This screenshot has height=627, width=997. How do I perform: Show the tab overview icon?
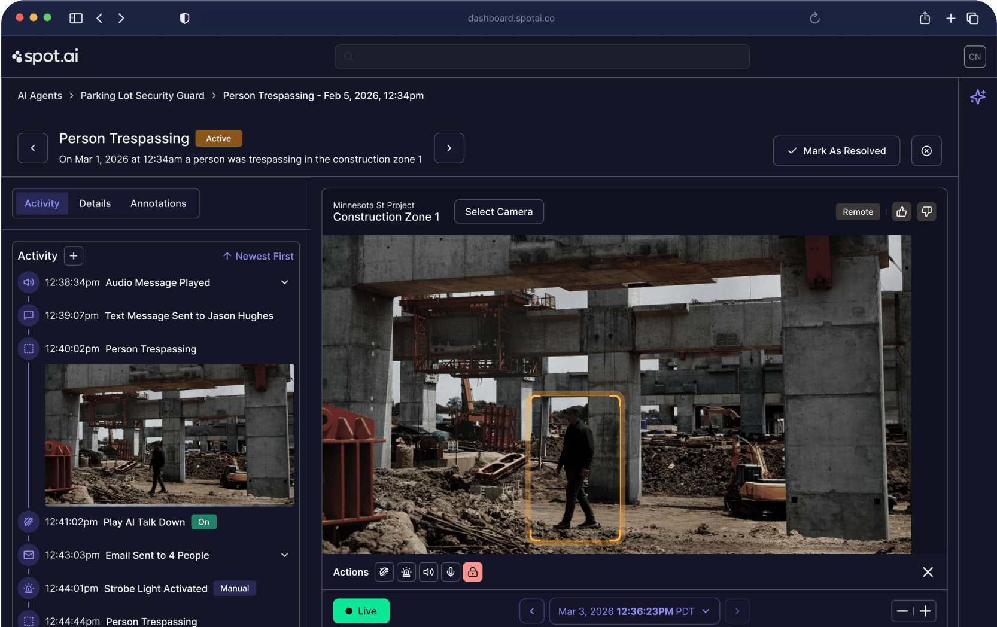coord(973,19)
